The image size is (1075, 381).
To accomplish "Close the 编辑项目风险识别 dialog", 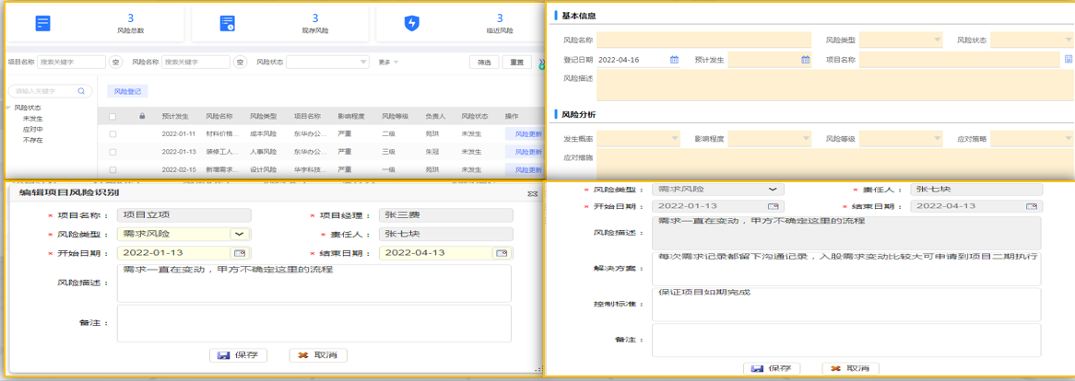I will point(531,193).
